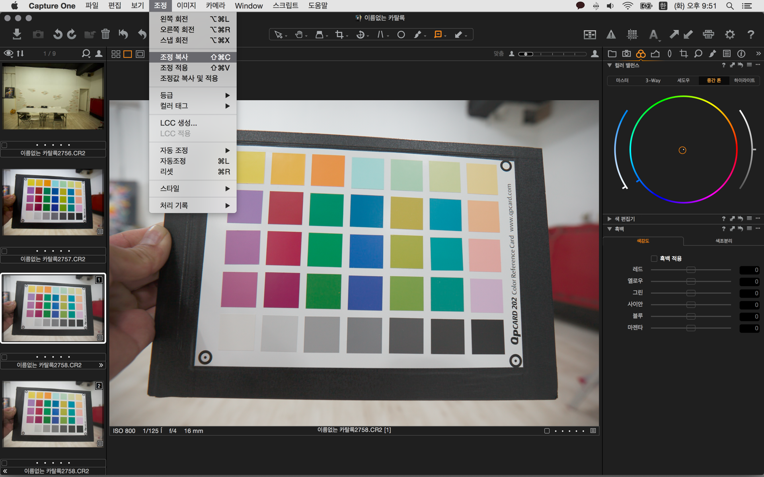Select the pan hand tool
This screenshot has width=764, height=477.
pyautogui.click(x=299, y=35)
